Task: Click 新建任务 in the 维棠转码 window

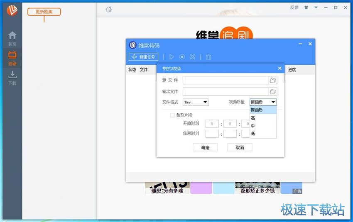Action: tap(143, 57)
